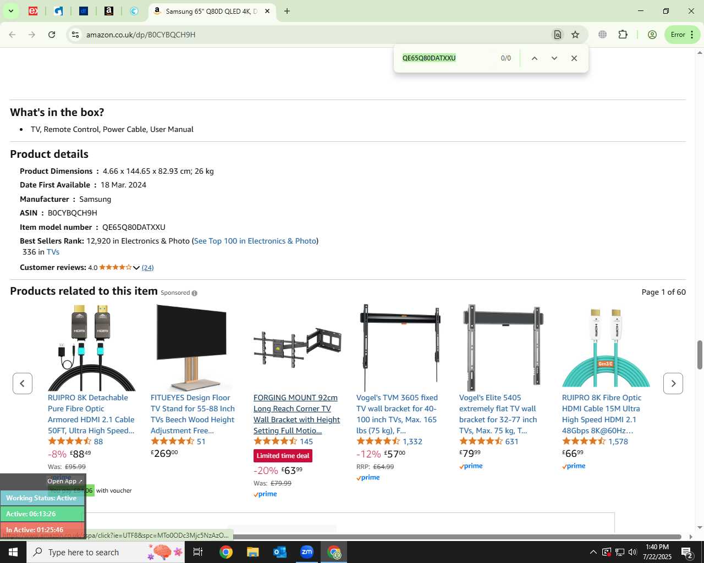
Task: Expand customer reviews rating dropdown chevron
Action: click(x=136, y=268)
